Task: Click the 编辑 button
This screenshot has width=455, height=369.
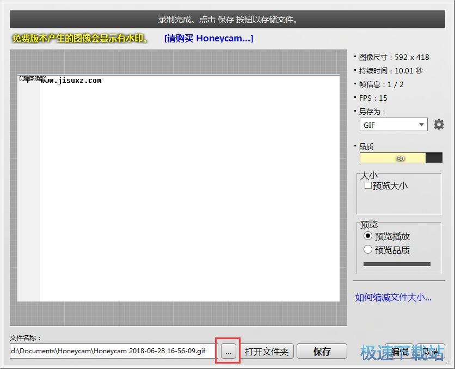Action: click(x=399, y=351)
